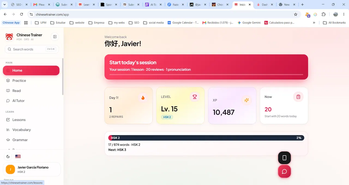Open the Estudiar bookmarks folder
Screen dimensions: 349x185
(x=58, y=23)
